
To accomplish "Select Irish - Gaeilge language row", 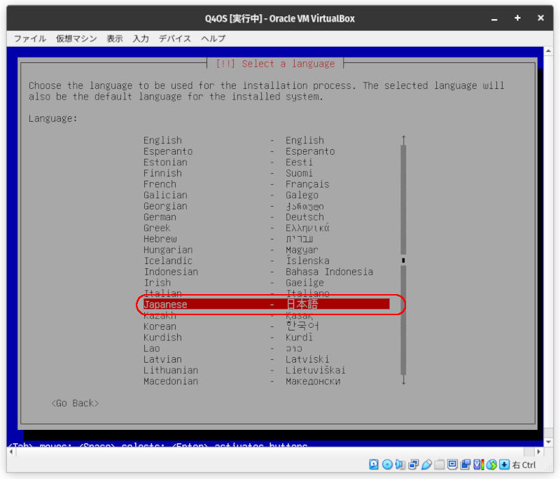I will (x=267, y=282).
